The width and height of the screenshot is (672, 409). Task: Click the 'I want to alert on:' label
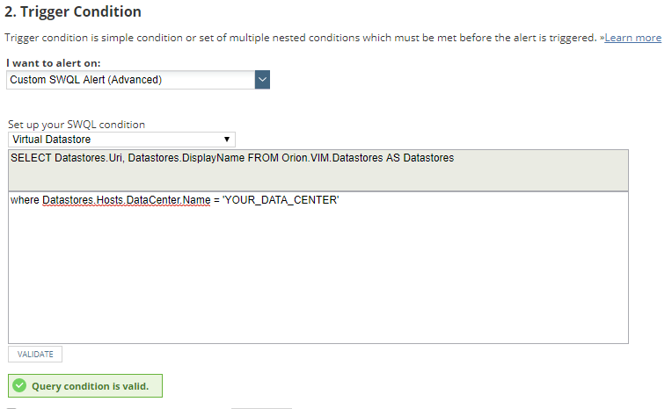[x=53, y=64]
